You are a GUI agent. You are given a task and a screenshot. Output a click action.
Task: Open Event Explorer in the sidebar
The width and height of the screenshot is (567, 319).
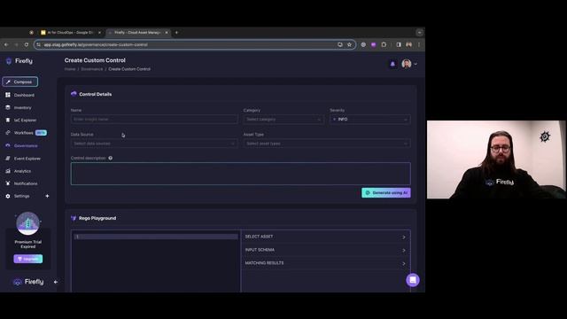(x=27, y=159)
